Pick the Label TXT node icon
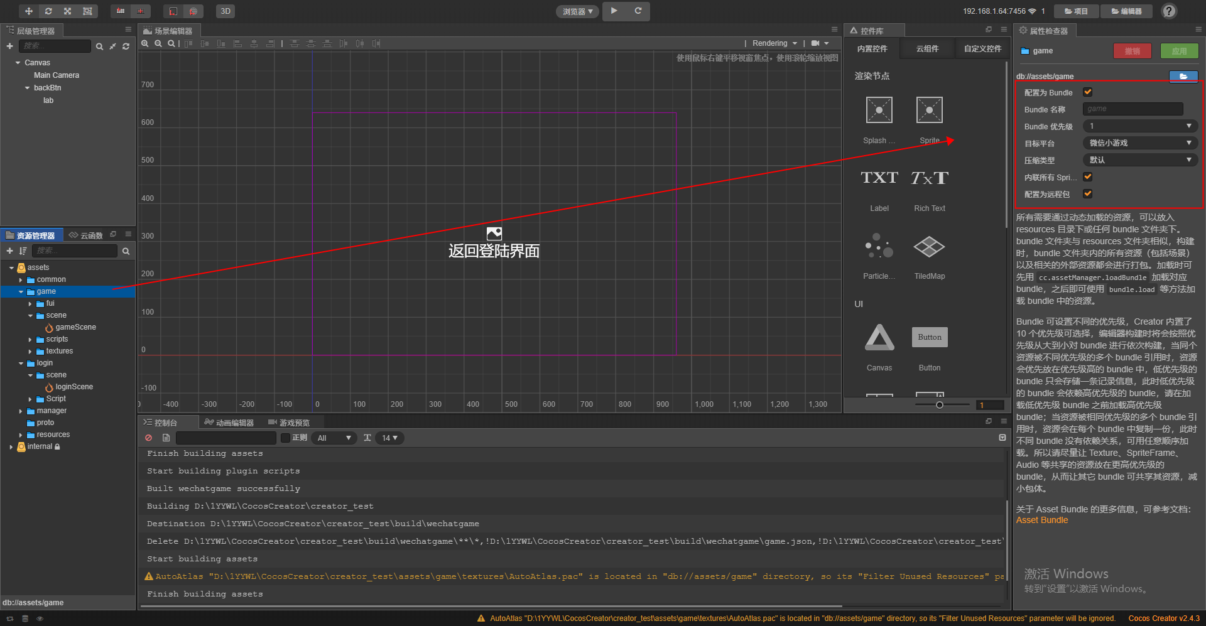 click(879, 178)
